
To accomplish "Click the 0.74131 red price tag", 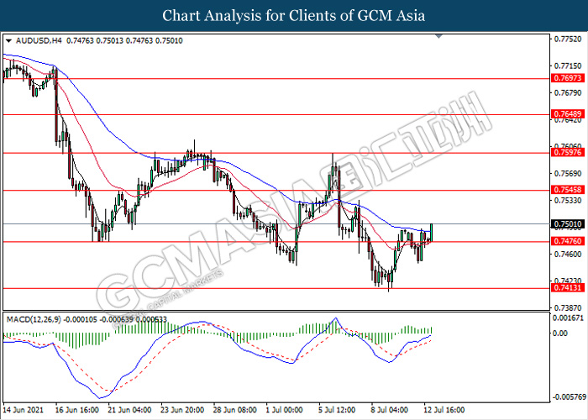I will pos(566,288).
